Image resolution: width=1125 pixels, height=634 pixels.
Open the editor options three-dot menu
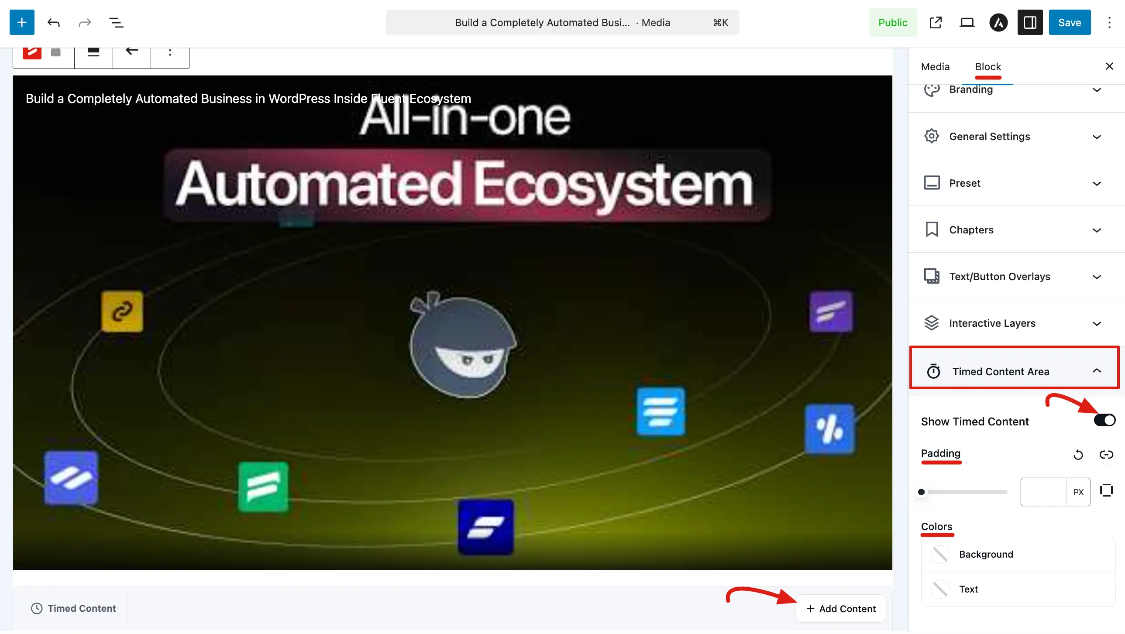pos(1109,22)
